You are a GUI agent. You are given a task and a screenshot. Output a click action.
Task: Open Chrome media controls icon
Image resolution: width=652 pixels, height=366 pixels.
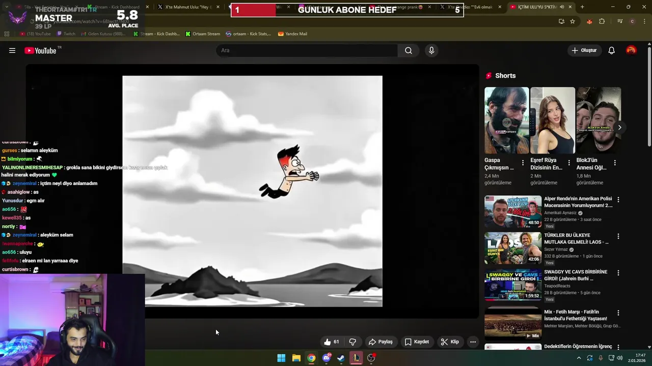[620, 21]
